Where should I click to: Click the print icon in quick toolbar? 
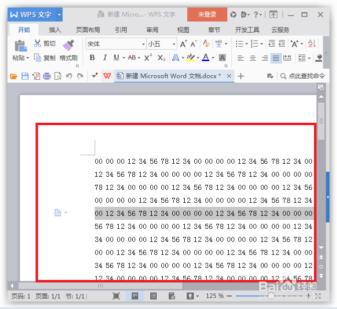pyautogui.click(x=47, y=76)
